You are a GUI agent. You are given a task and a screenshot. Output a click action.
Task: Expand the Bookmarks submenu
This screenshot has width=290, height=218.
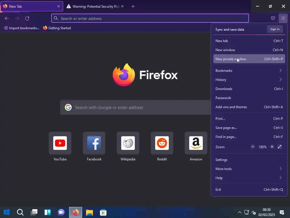(249, 70)
